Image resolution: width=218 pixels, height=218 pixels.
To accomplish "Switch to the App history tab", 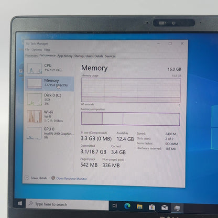I will (65, 56).
